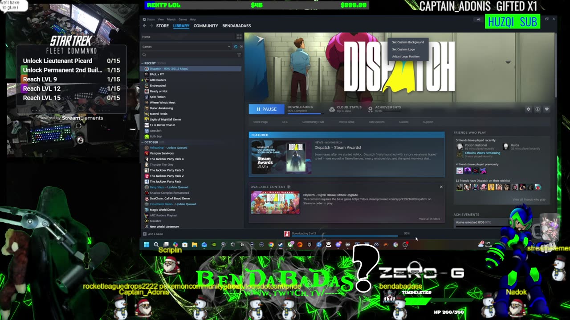Open the Help menu
Screen dimensions: 570x320
coord(193,20)
